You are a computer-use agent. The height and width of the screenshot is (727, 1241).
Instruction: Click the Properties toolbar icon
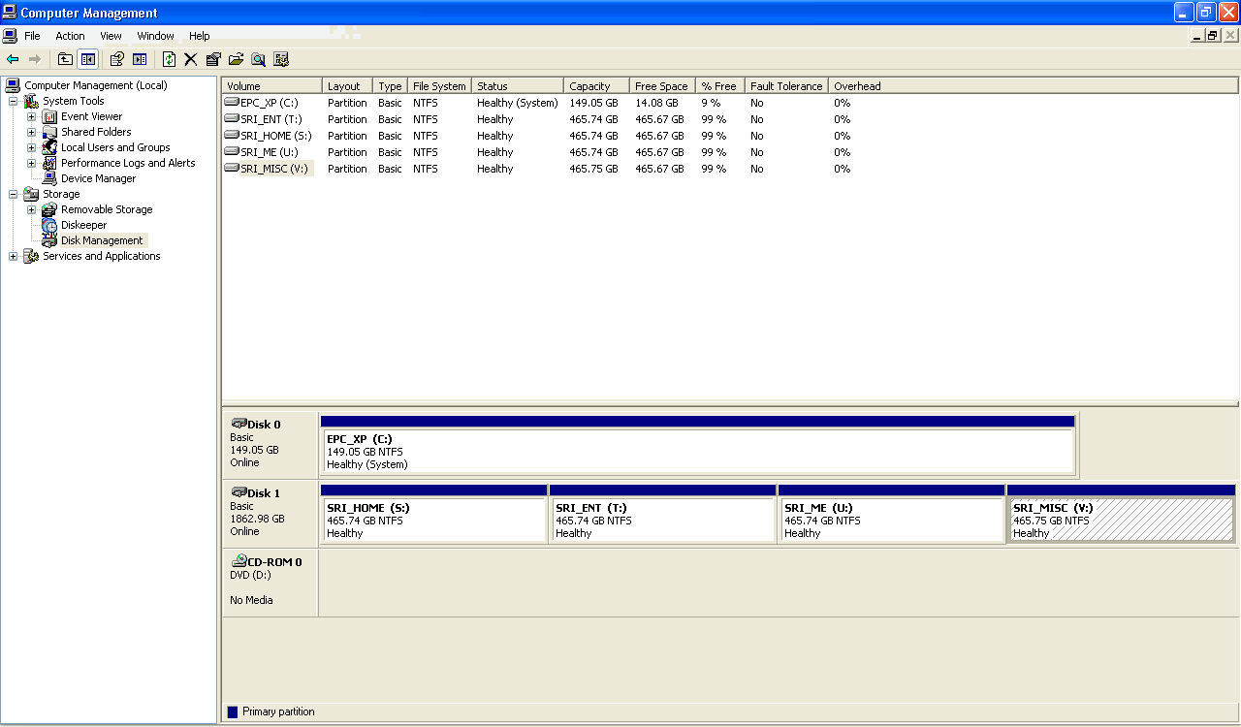click(213, 59)
